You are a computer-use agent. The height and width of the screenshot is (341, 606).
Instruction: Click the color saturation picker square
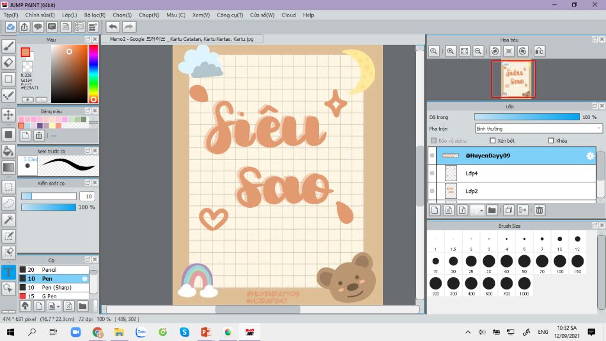pyautogui.click(x=69, y=74)
